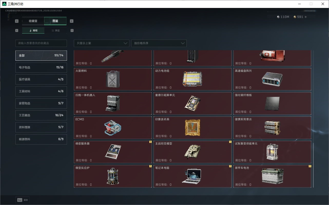Select the 动力电池组 item icon
The width and height of the screenshot is (329, 205).
click(x=192, y=79)
